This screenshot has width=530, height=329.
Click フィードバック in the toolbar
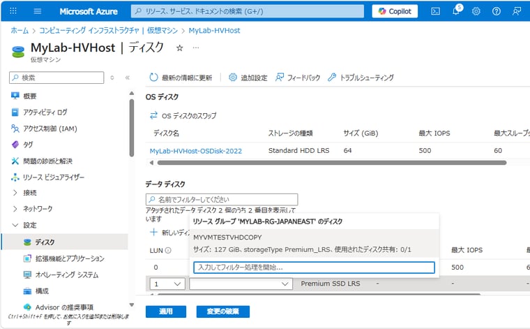click(298, 78)
